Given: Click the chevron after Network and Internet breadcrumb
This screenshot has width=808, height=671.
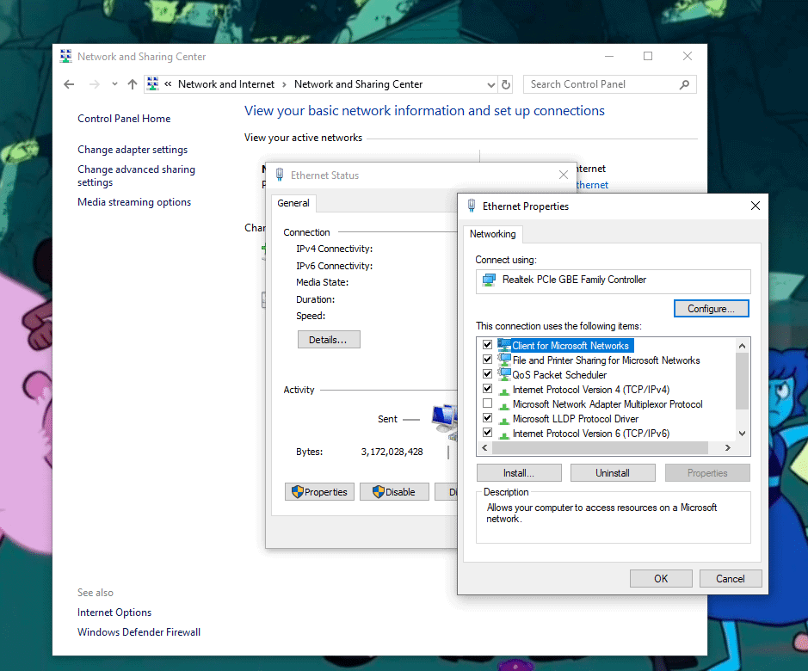Looking at the screenshot, I should pyautogui.click(x=284, y=84).
